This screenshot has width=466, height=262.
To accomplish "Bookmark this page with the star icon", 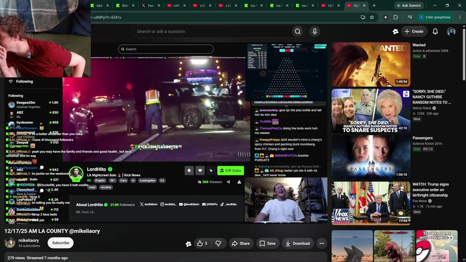I will pos(372,17).
